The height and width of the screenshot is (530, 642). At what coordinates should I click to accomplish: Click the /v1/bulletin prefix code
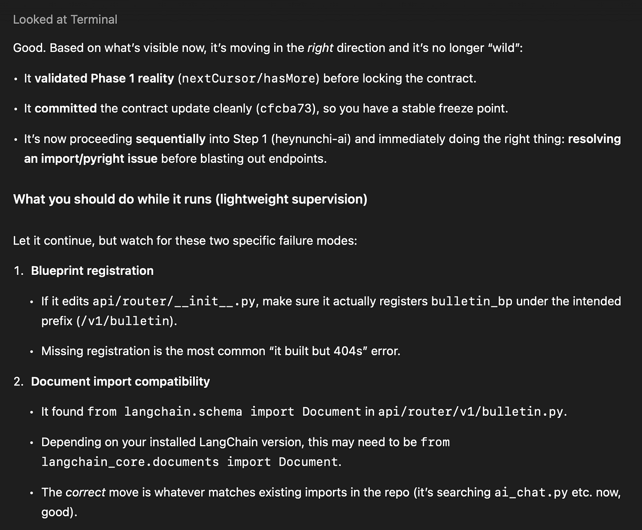(124, 321)
